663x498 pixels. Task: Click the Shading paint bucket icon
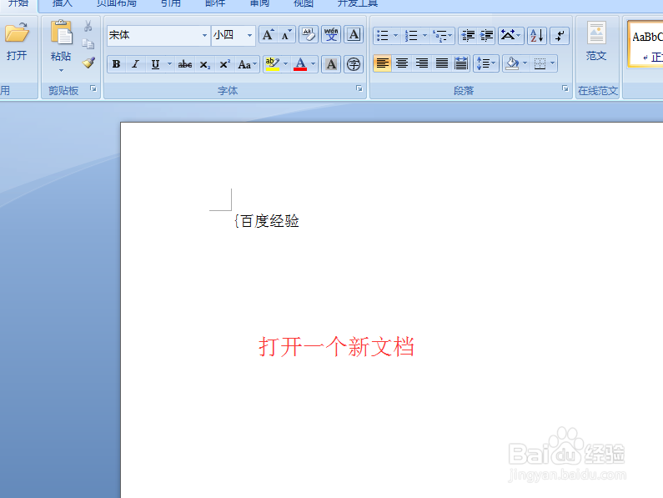(512, 63)
